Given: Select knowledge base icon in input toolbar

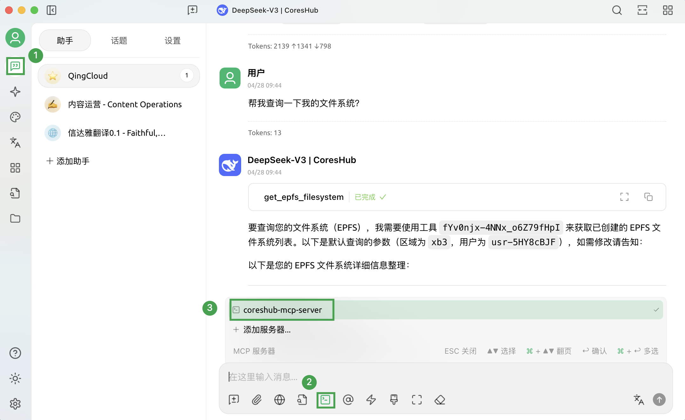Looking at the screenshot, I should click(302, 400).
